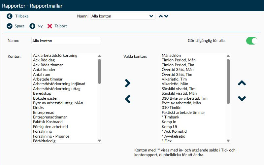
Task: Select Faktisk Kostnadd in Konton list
Action: click(x=48, y=122)
